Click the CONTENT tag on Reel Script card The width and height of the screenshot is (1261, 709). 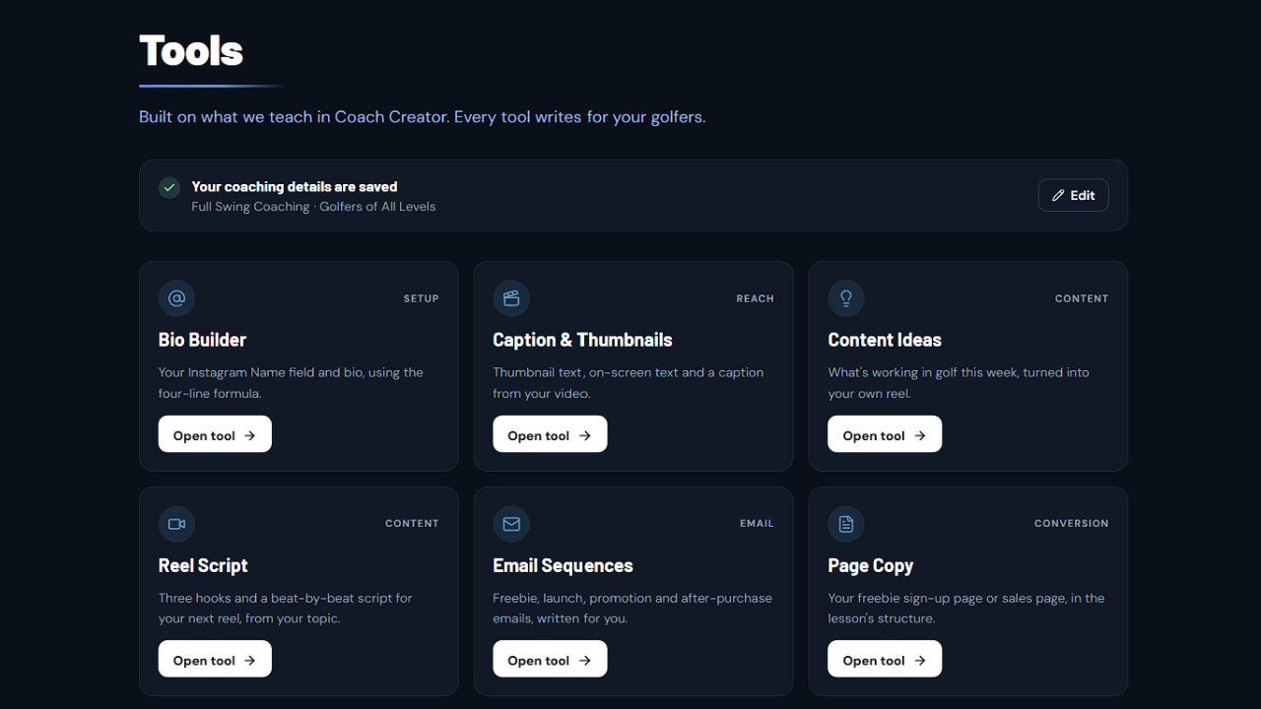[412, 524]
